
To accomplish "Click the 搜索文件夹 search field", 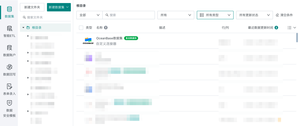I will 45,17.
